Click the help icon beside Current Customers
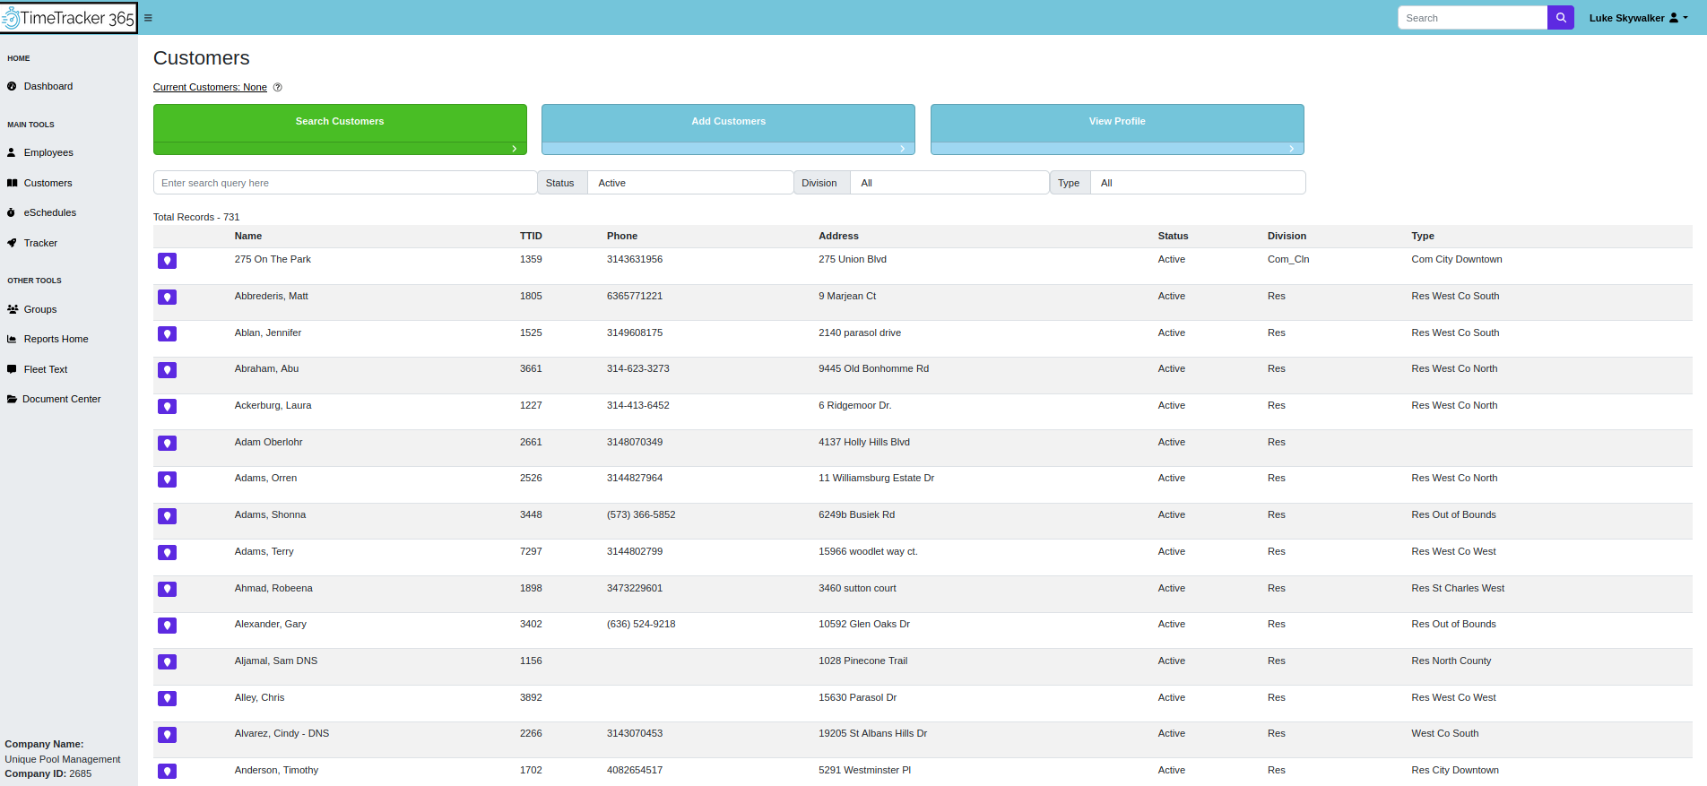The width and height of the screenshot is (1707, 786). (x=277, y=87)
